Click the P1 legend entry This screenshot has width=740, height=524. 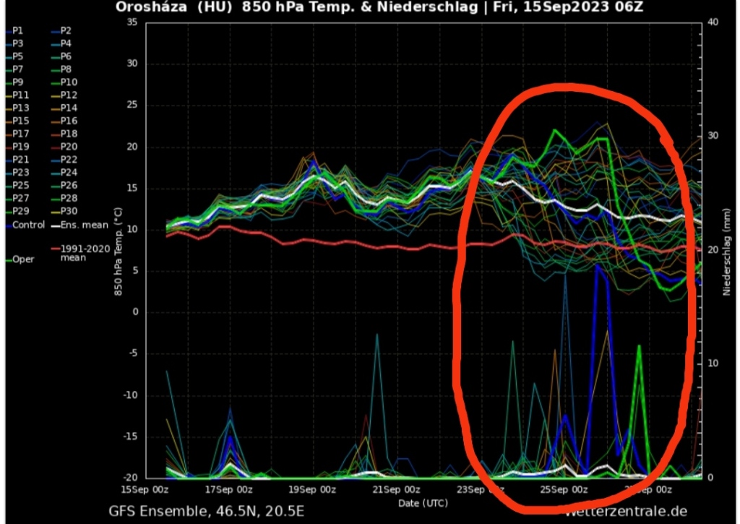[18, 31]
